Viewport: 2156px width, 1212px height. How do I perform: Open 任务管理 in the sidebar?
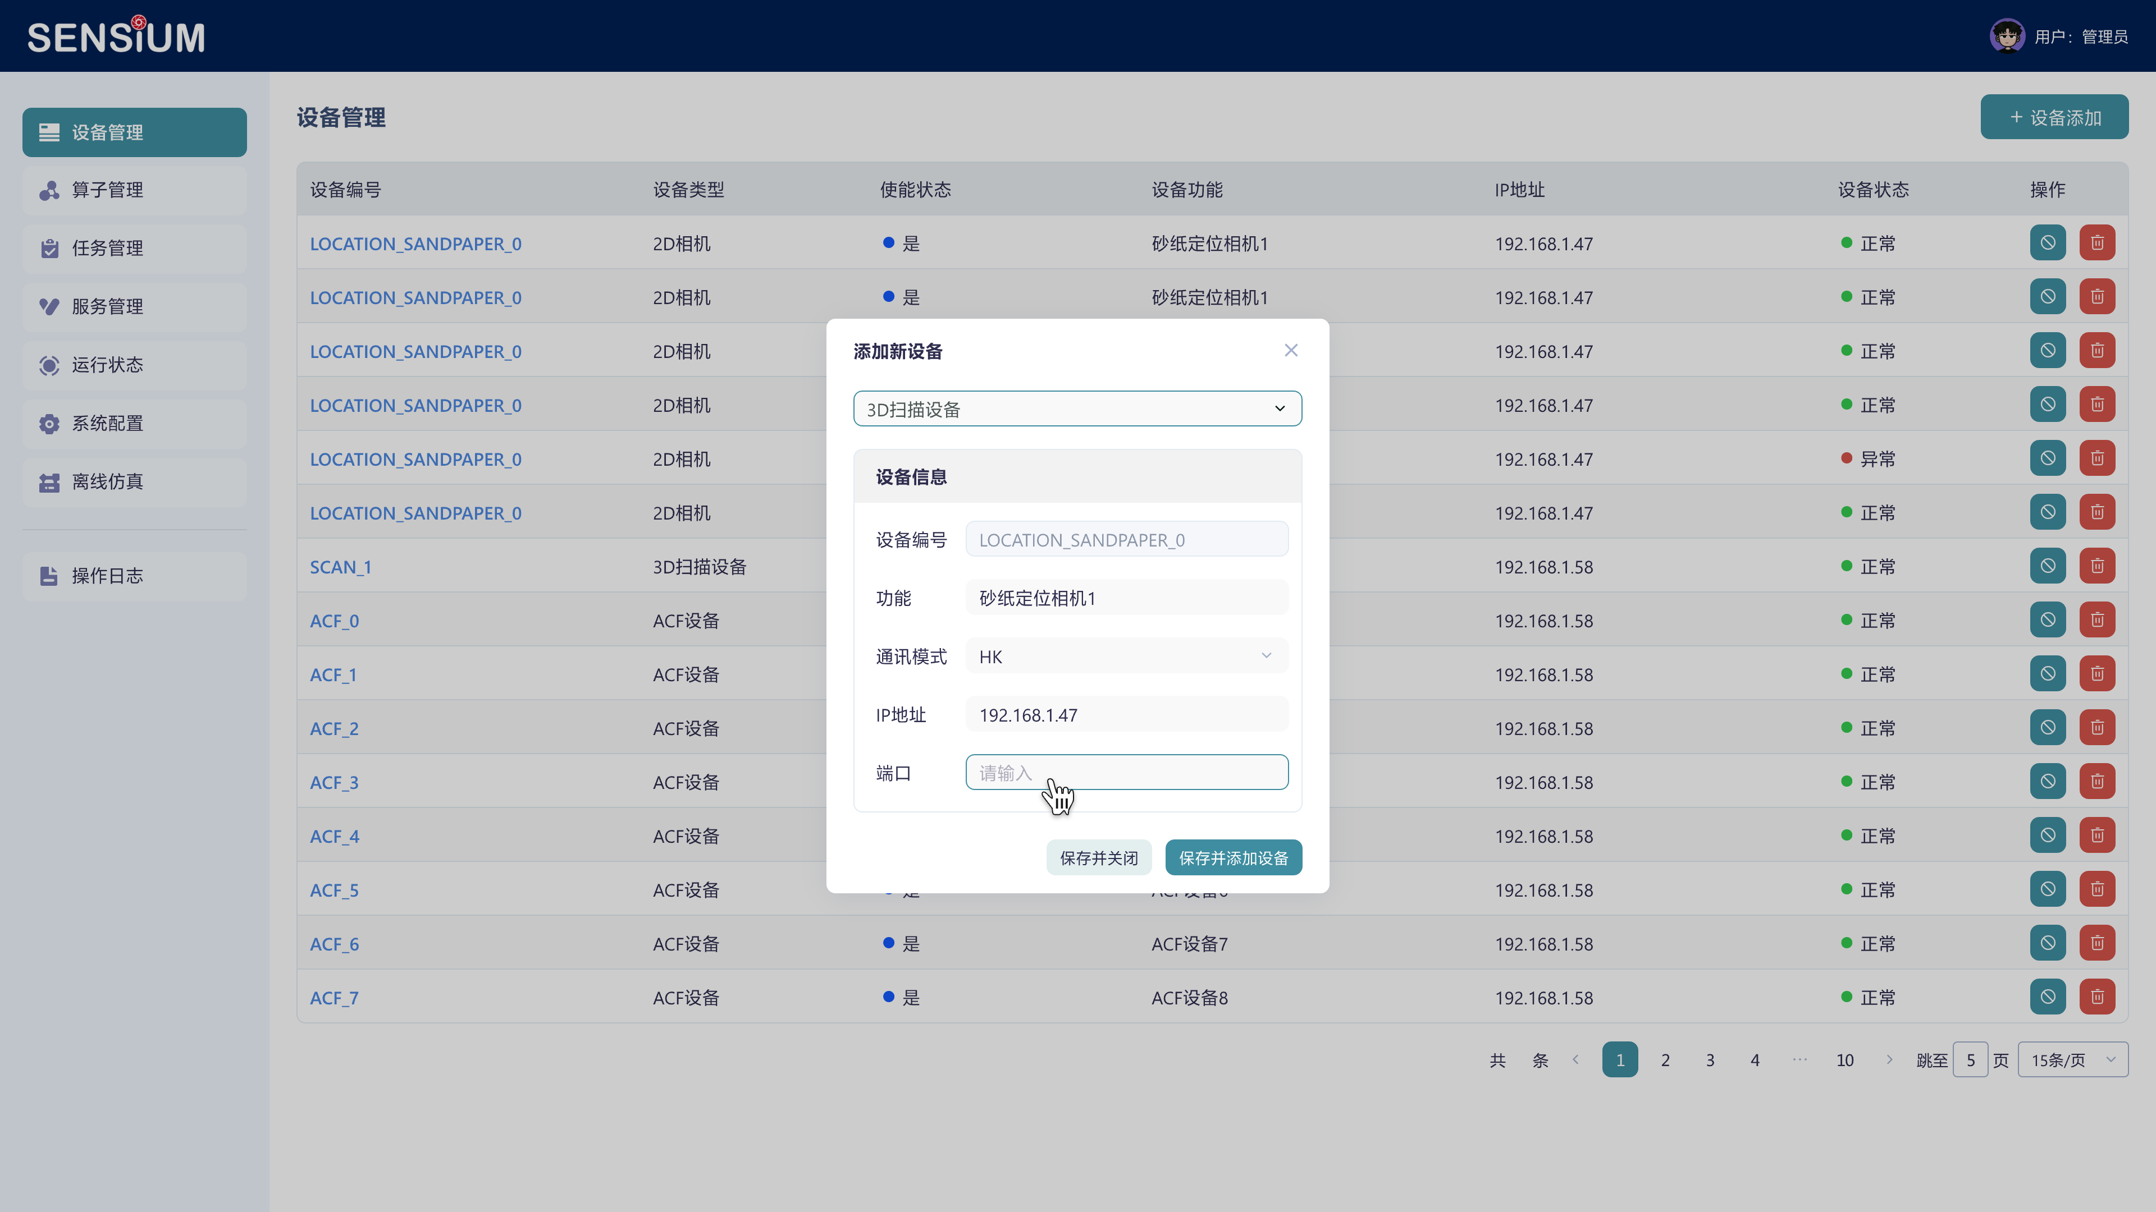click(134, 249)
